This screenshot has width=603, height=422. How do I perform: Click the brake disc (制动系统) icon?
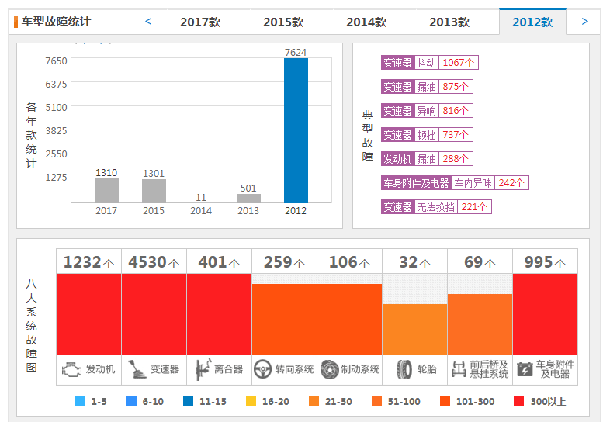[329, 369]
